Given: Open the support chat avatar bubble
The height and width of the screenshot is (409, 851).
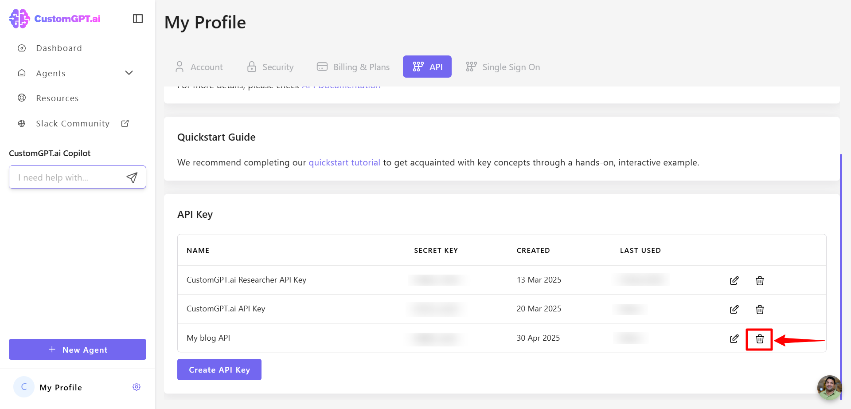Looking at the screenshot, I should click(829, 387).
